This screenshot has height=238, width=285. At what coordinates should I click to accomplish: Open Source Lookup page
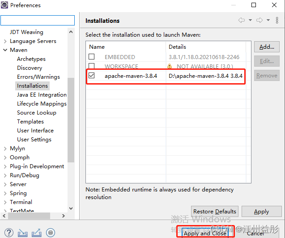(37, 113)
